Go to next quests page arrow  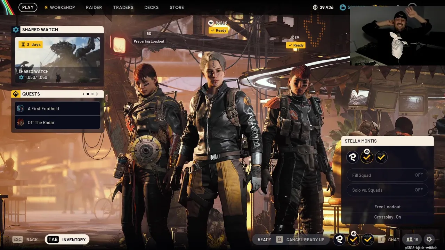click(x=97, y=94)
